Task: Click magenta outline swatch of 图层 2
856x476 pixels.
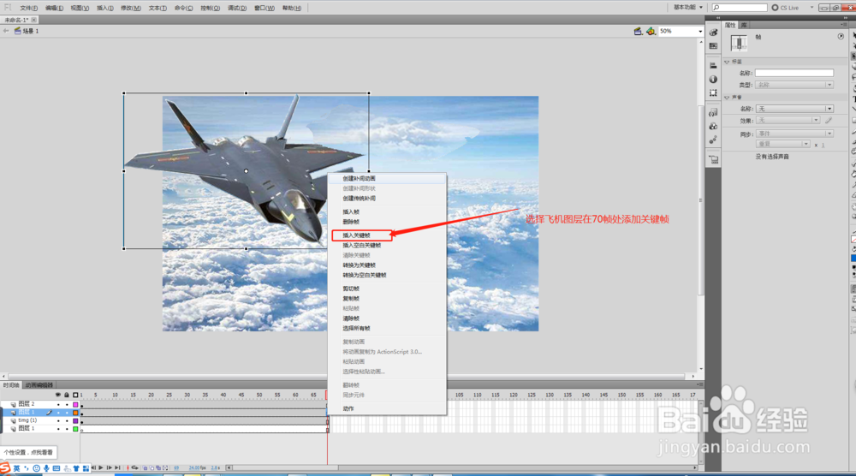Action: coord(75,404)
